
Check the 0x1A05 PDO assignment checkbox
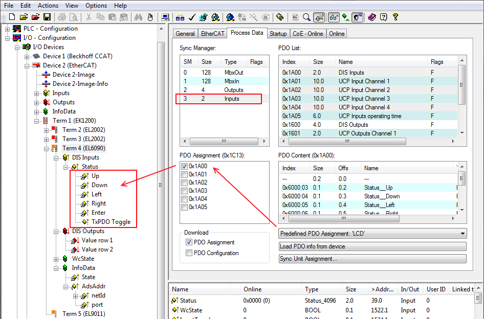click(x=184, y=208)
